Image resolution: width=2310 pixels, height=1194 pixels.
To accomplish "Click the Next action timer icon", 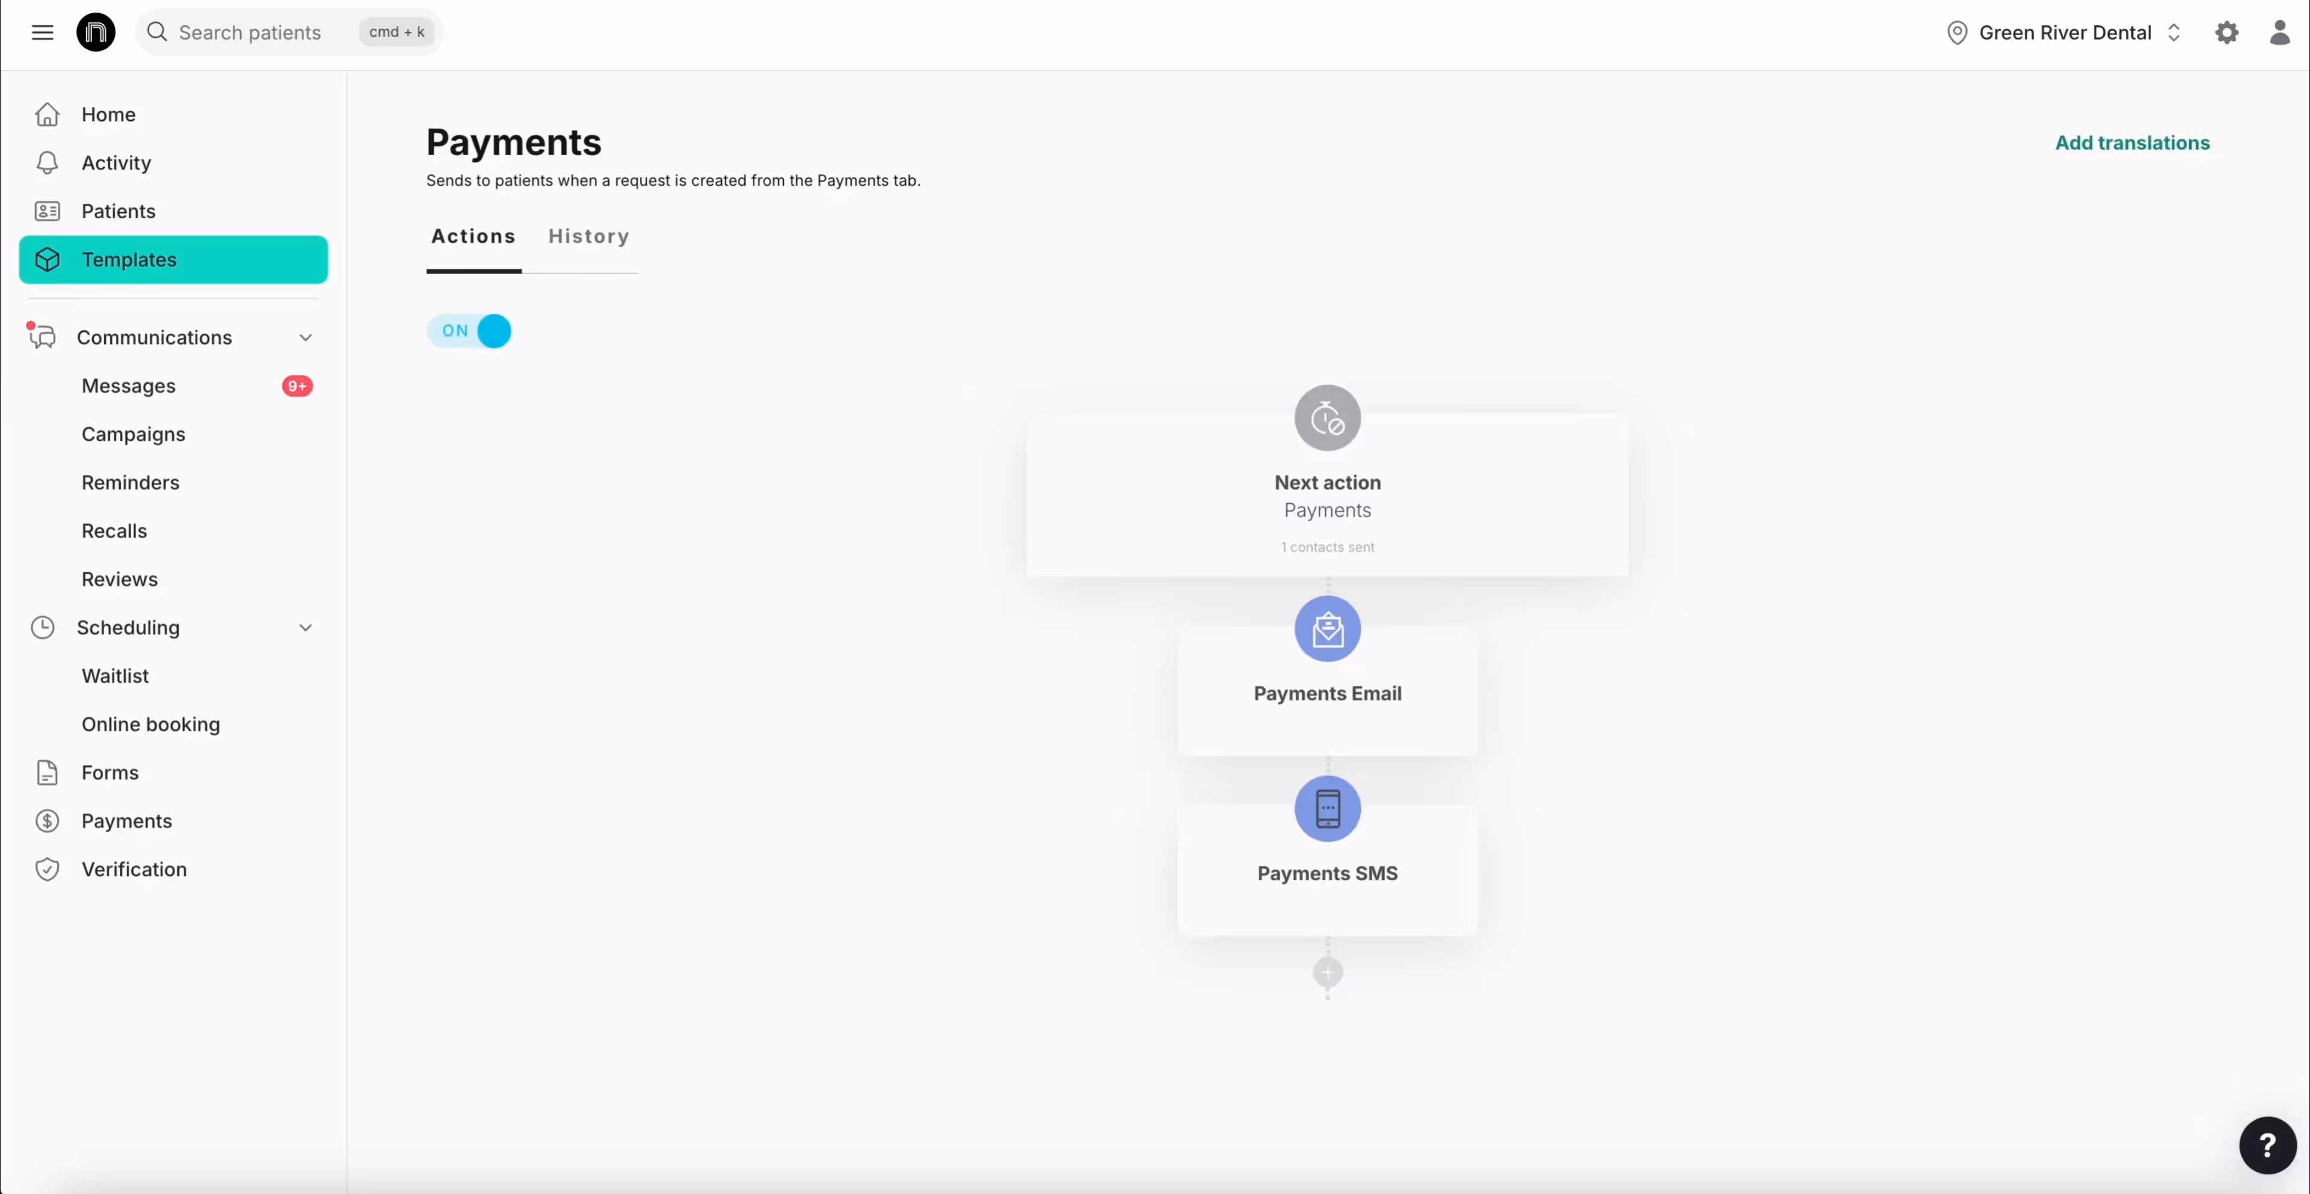I will [x=1327, y=418].
